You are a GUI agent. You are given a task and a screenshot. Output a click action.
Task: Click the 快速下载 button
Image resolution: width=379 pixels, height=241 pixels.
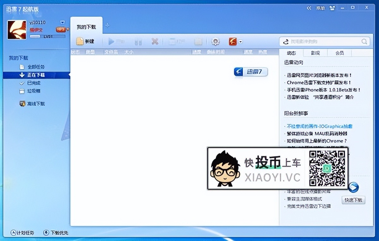353,200
